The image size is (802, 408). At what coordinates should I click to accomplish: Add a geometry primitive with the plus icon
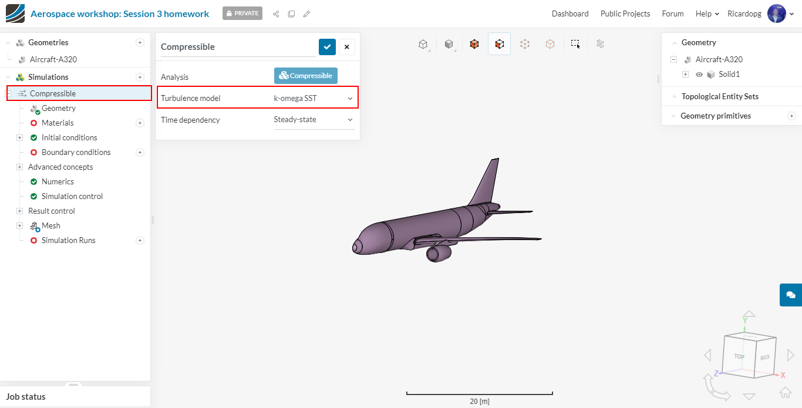(x=791, y=116)
